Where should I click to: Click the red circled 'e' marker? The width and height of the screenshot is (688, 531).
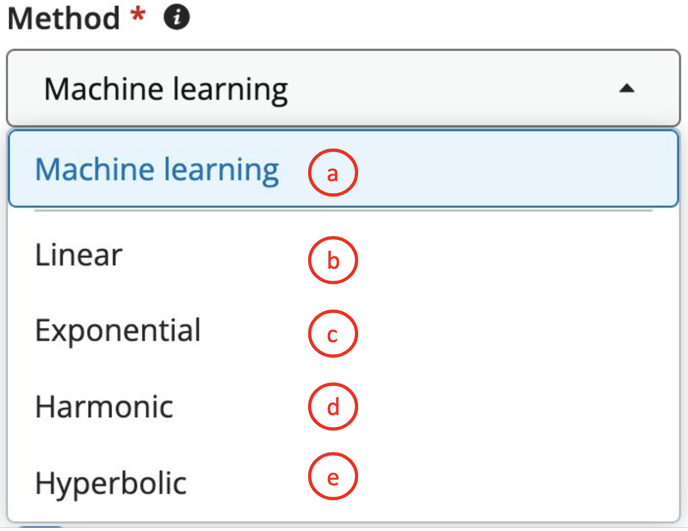(333, 477)
